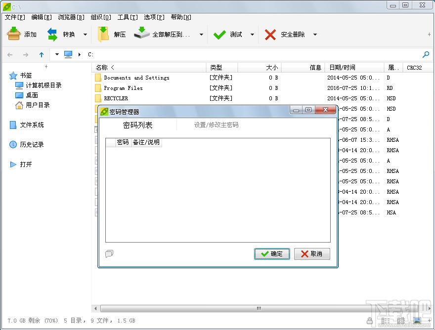Open the Options (选项[P]) menu

point(154,17)
